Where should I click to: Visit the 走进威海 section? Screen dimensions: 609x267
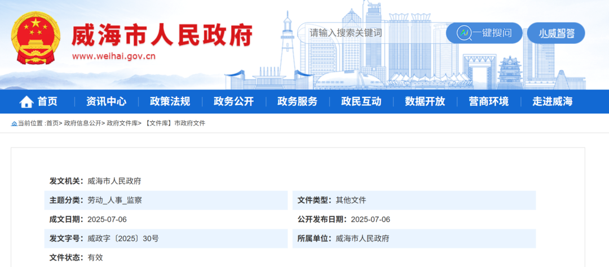click(552, 102)
